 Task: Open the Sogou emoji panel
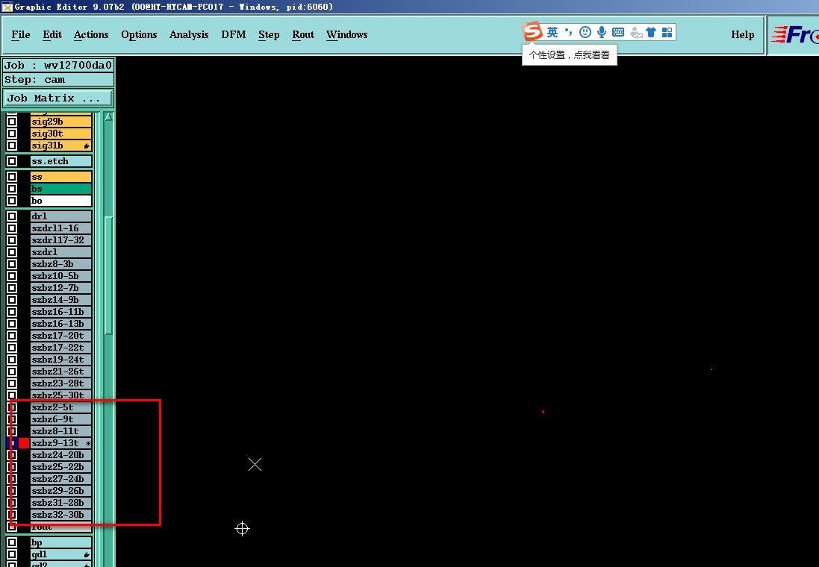tap(585, 32)
